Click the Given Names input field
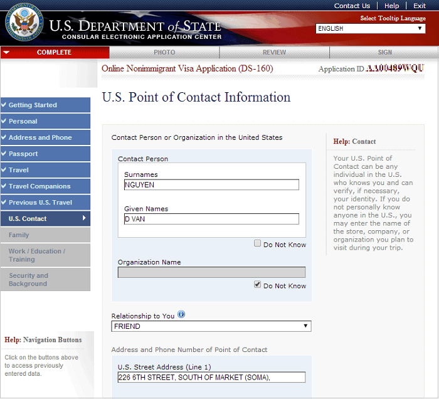The height and width of the screenshot is (399, 439). point(211,219)
